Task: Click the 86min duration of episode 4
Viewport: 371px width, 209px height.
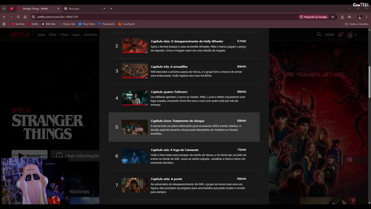Action: [x=241, y=92]
